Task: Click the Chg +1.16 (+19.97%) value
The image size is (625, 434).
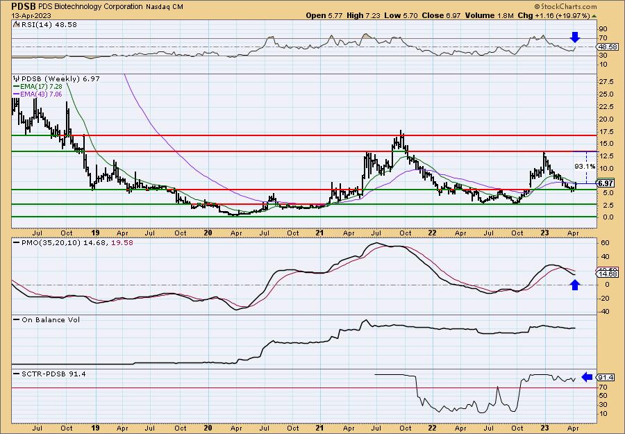Action: point(553,15)
